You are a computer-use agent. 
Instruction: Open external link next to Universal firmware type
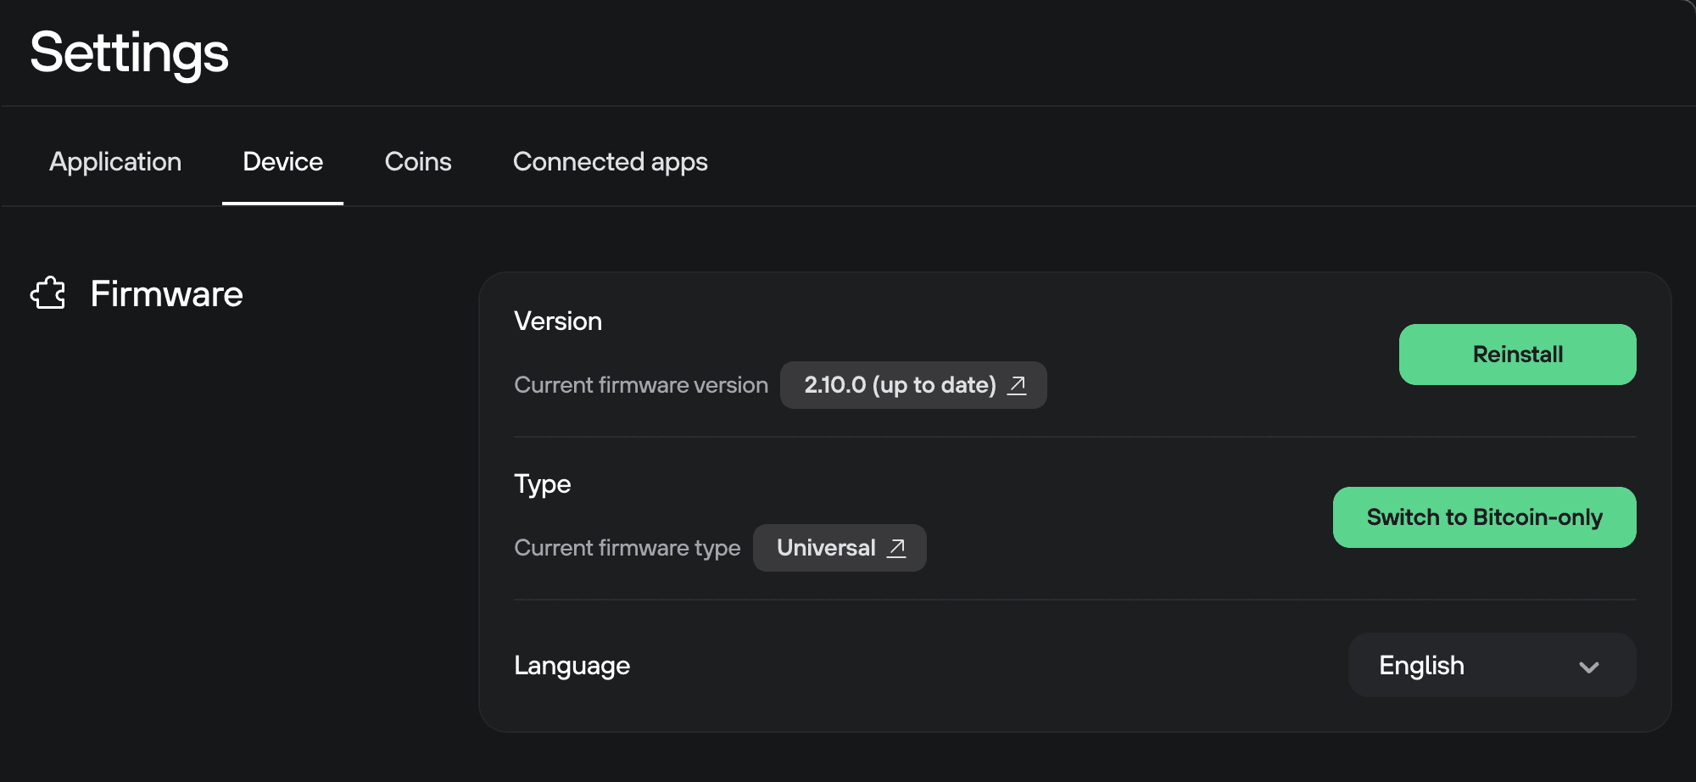[896, 547]
